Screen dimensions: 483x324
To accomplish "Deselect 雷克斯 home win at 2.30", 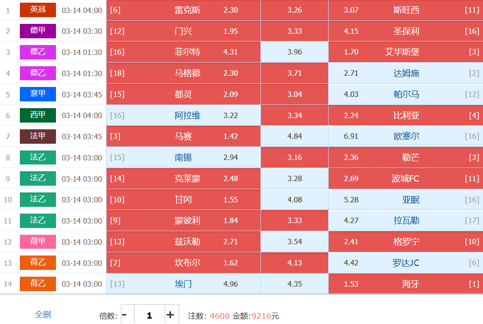I will click(x=183, y=10).
